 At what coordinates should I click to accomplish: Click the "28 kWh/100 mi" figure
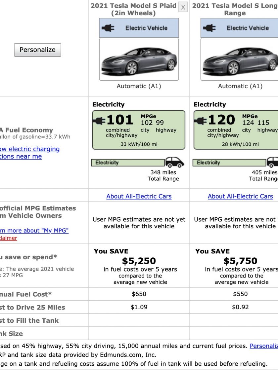tap(240, 144)
